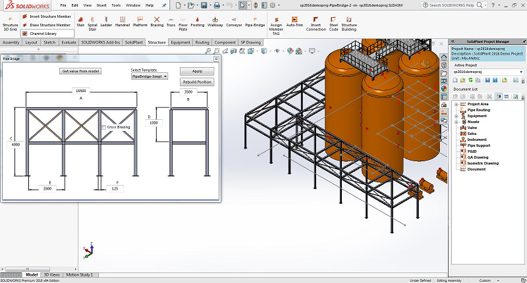Click Draw Structure Member
The height and width of the screenshot is (283, 527).
coord(46,25)
